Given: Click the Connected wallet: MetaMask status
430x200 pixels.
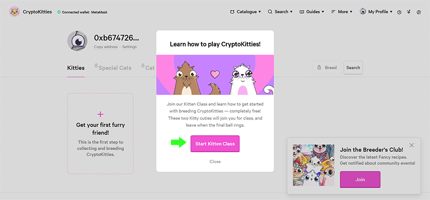Looking at the screenshot, I should pos(82,12).
